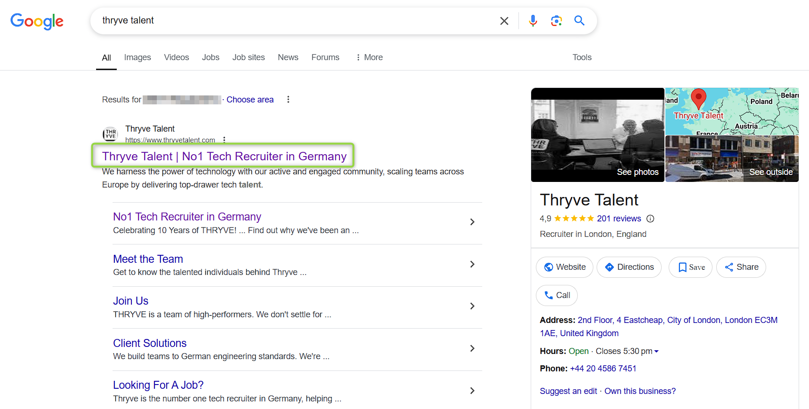Image resolution: width=809 pixels, height=409 pixels.
Task: Click Suggest an edit link
Action: pos(568,391)
